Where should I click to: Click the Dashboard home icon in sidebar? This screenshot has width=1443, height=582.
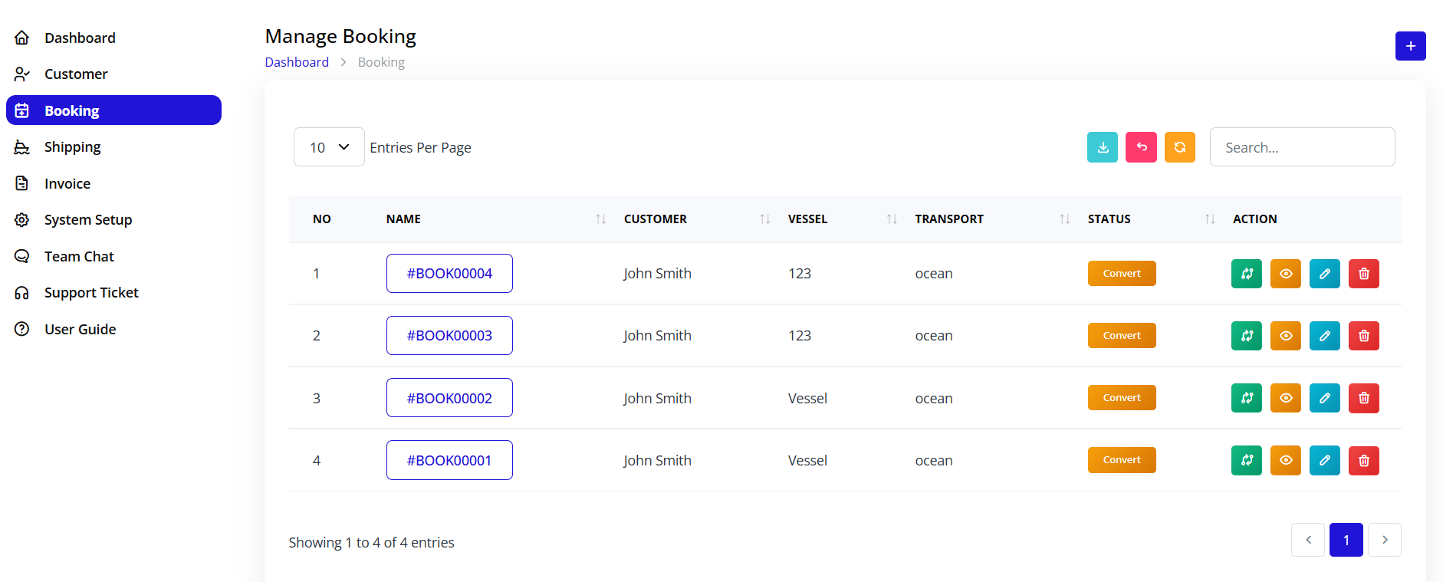(x=22, y=38)
